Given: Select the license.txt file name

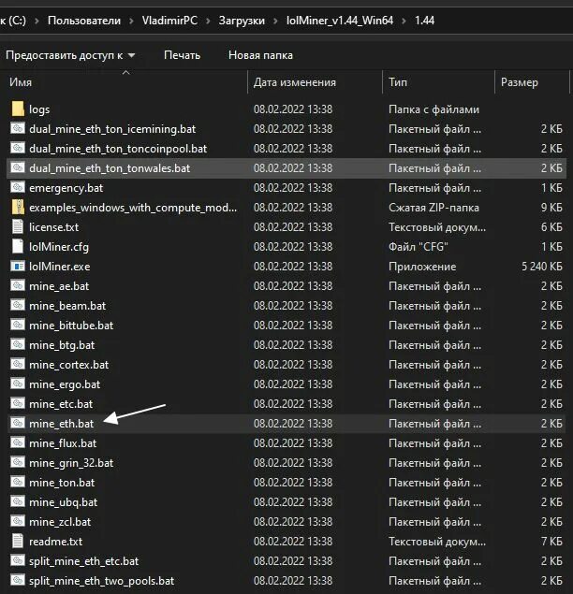Looking at the screenshot, I should coord(54,227).
